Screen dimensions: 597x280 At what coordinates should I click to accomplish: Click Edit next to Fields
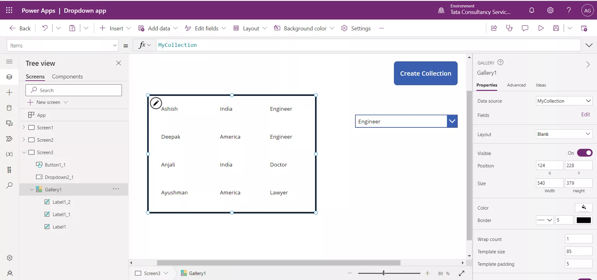coord(586,114)
